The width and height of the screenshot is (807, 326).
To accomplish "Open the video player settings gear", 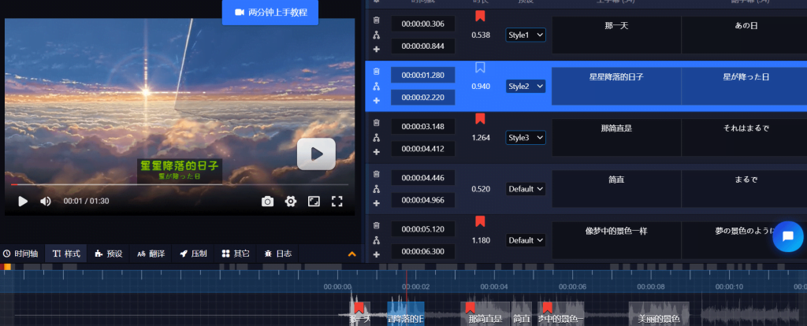I will 291,202.
